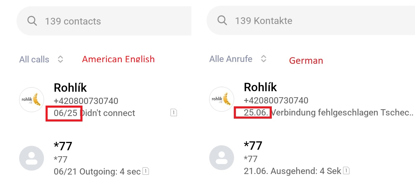415x185 pixels.
Task: Click the up-down arrows beside Alle Anrufe
Action: tap(264, 59)
